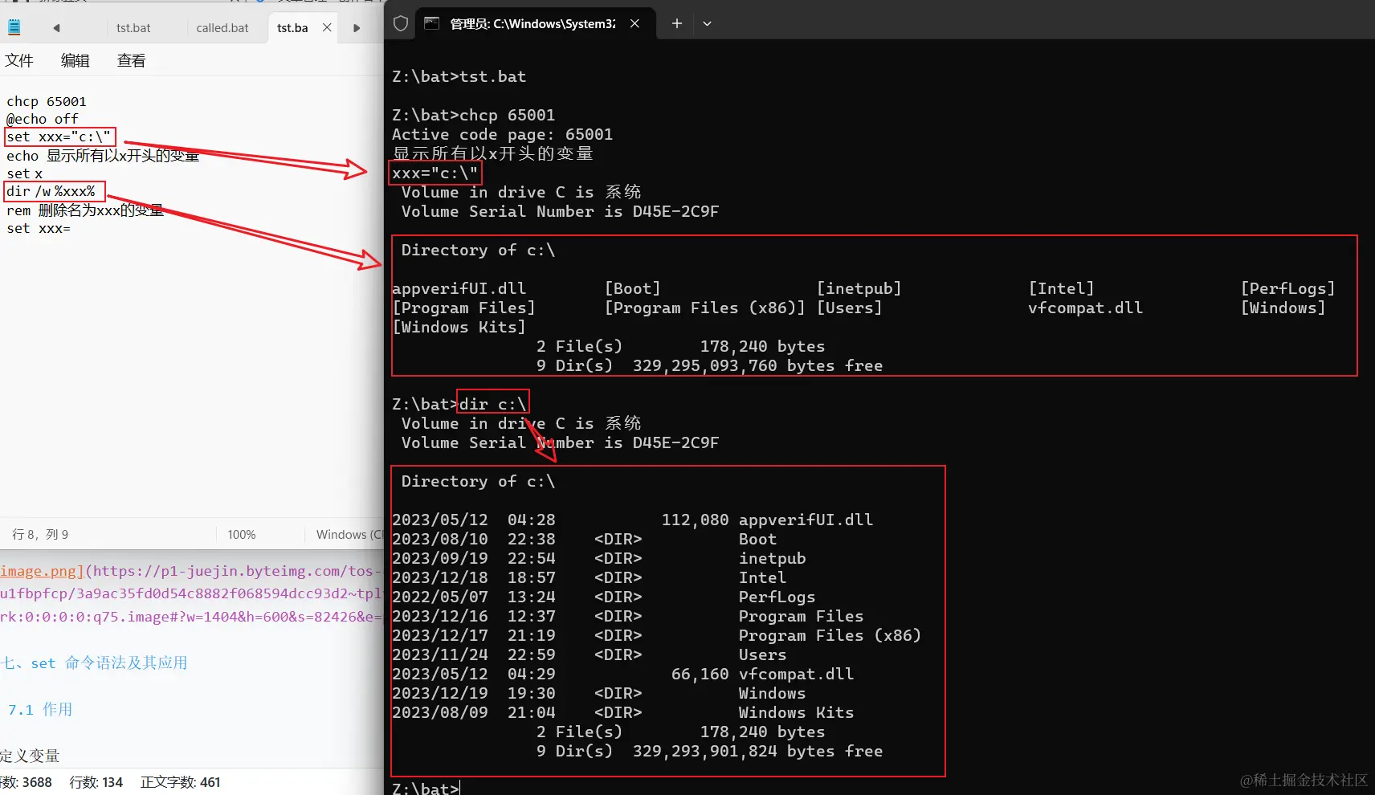Click the 'xxx="c:\"' output in the terminal
This screenshot has height=795, width=1375.
coord(435,173)
